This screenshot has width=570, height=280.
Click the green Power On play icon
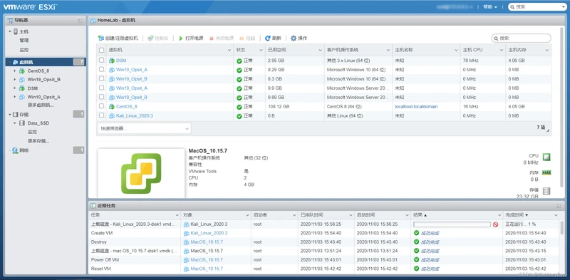coord(181,38)
